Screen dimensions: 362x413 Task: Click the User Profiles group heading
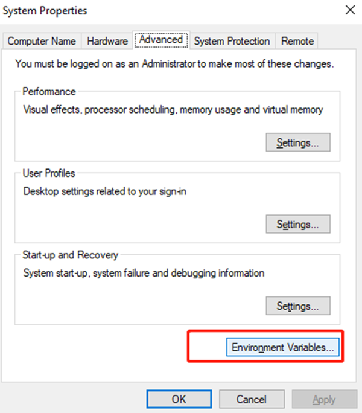[49, 173]
